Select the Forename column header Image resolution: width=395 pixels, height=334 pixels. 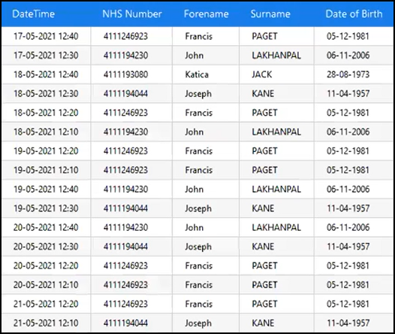pyautogui.click(x=206, y=14)
